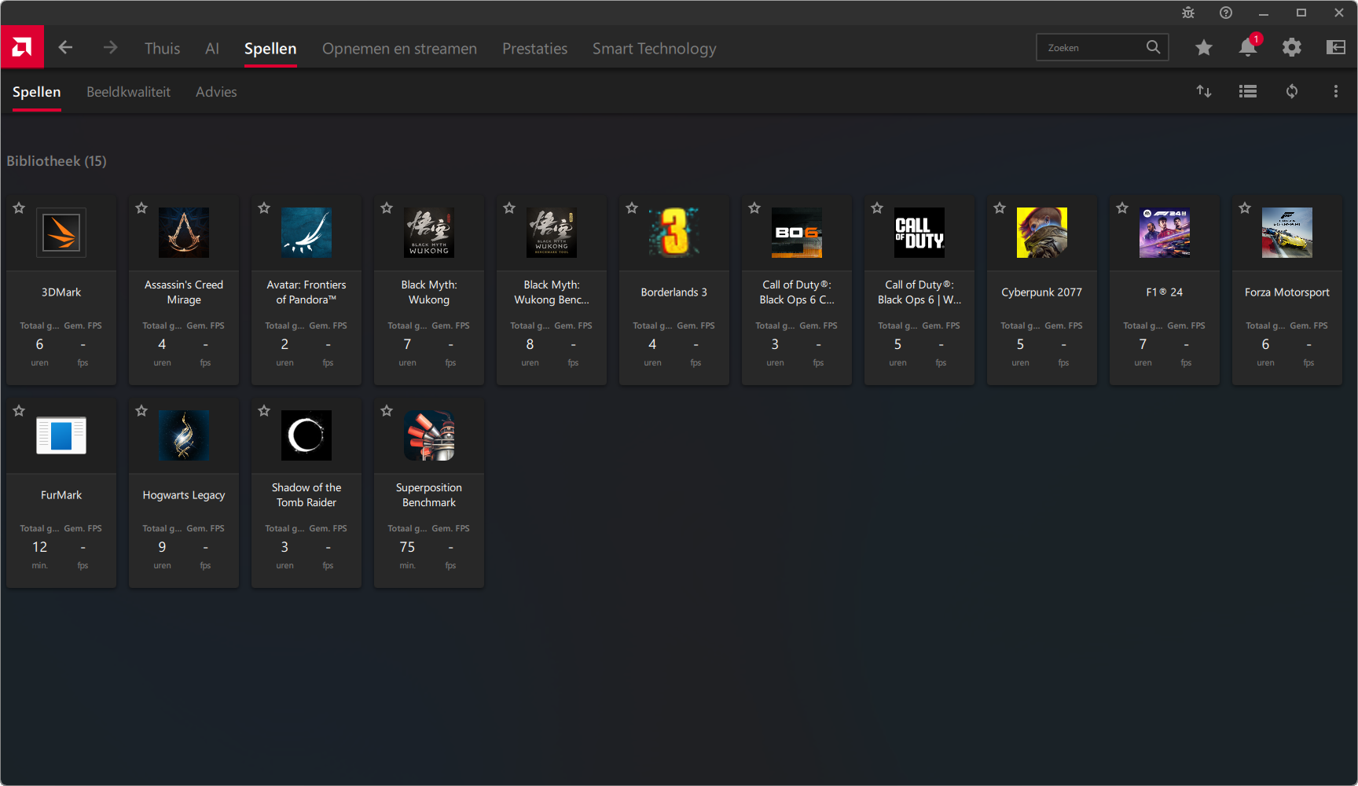The width and height of the screenshot is (1358, 786).
Task: Favorite 3DMark with its star
Action: click(x=19, y=208)
